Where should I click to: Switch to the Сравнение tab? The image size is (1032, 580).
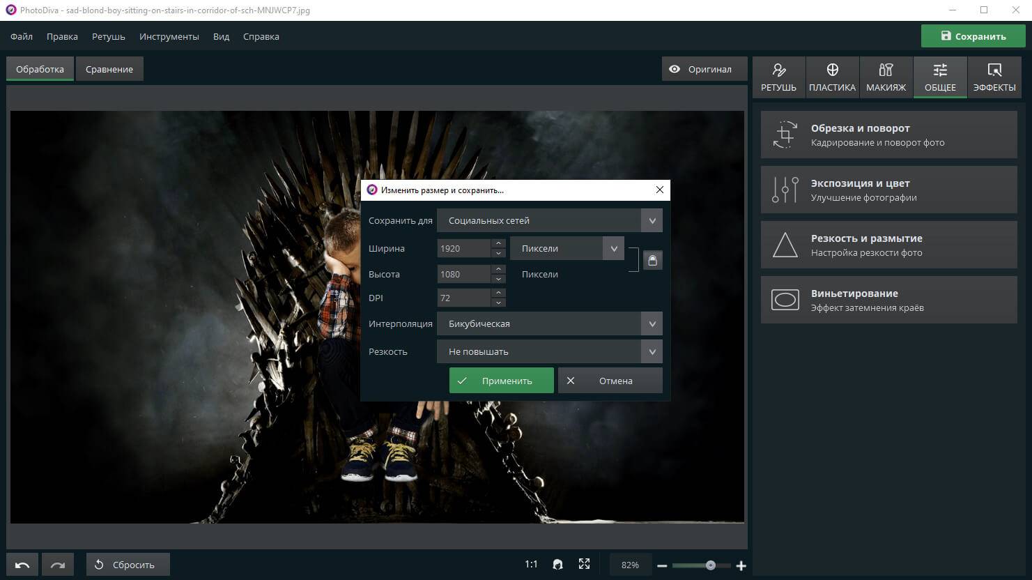tap(109, 69)
